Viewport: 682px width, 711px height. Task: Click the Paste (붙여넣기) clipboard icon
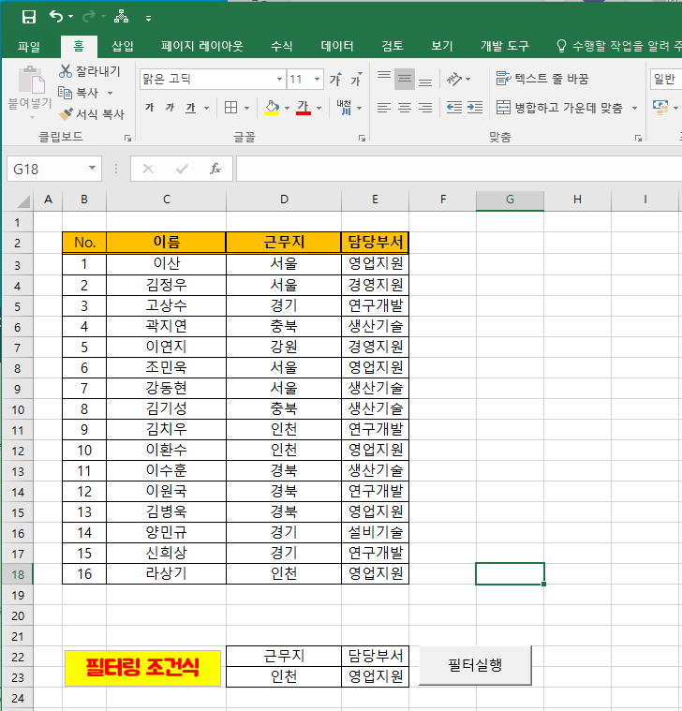pos(31,81)
